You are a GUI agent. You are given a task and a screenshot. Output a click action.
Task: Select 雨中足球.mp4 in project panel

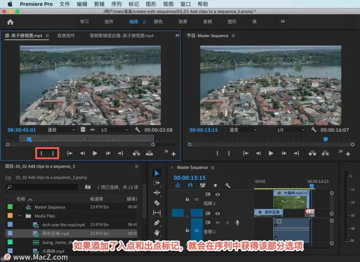[71, 234]
